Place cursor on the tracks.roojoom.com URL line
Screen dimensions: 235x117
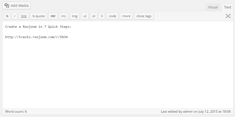click(36, 37)
